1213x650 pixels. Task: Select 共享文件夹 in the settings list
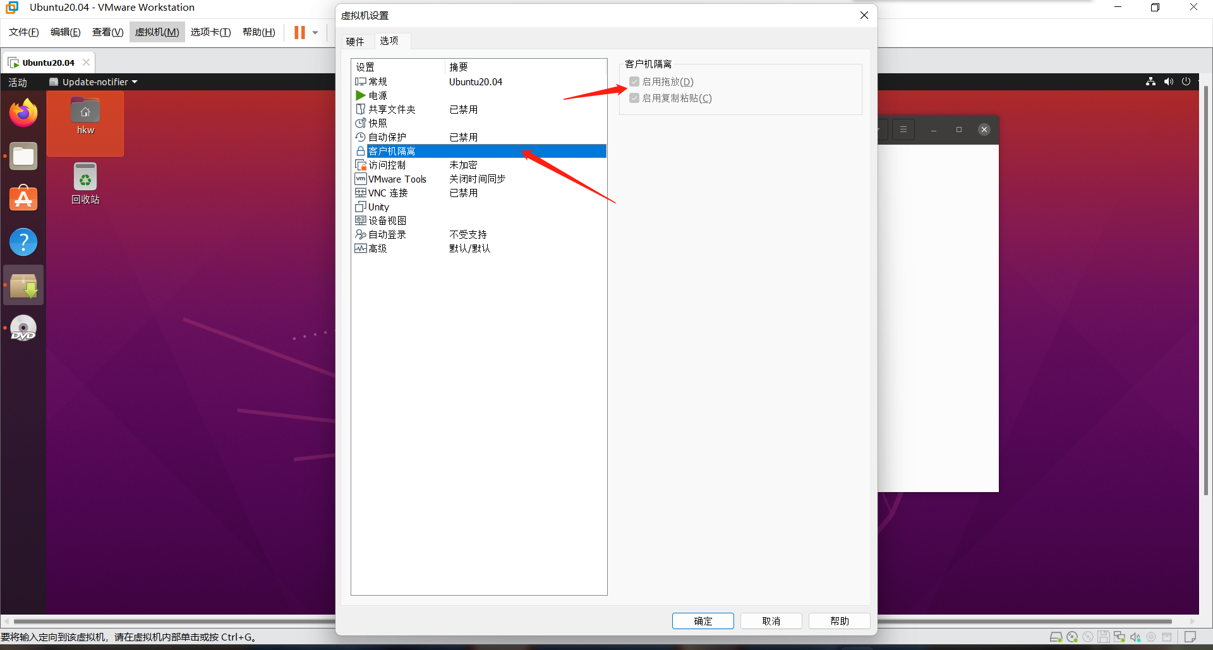pyautogui.click(x=392, y=110)
